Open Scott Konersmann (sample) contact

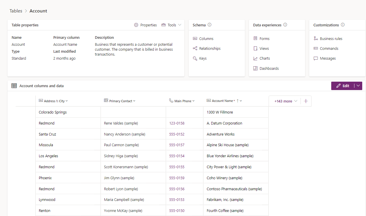(x=126, y=167)
